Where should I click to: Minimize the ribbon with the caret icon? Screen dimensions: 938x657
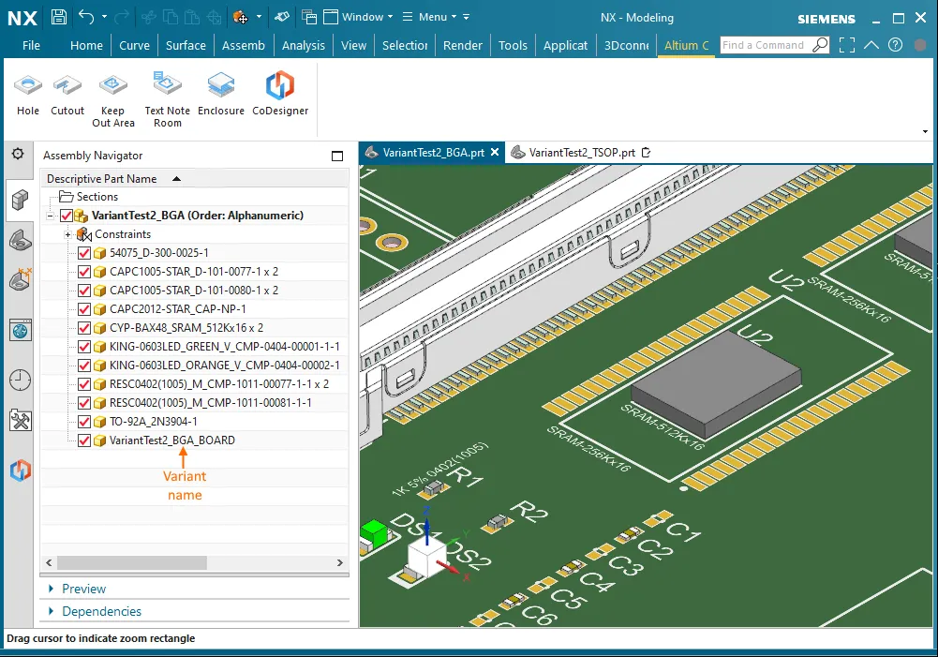pos(871,45)
